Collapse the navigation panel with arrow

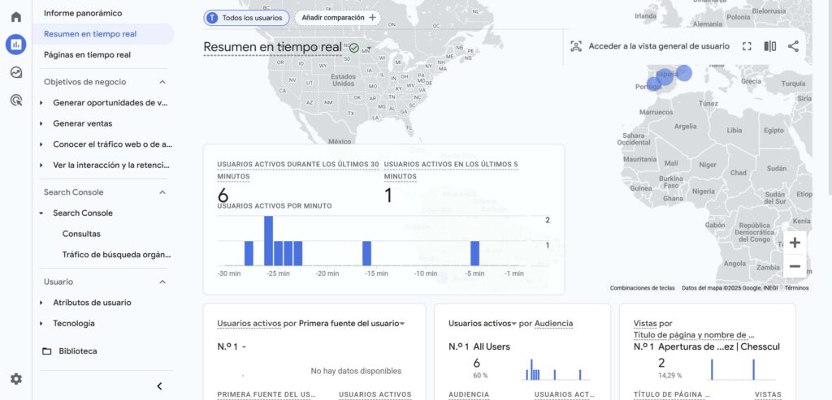159,386
